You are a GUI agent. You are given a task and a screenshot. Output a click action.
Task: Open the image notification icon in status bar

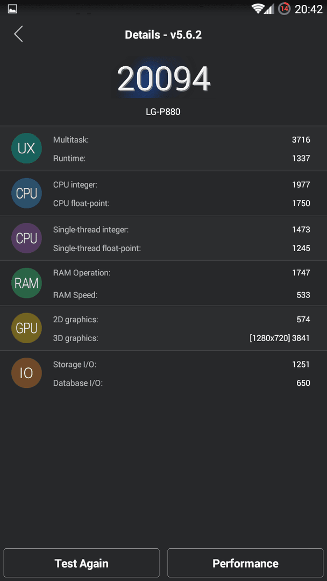pyautogui.click(x=12, y=9)
